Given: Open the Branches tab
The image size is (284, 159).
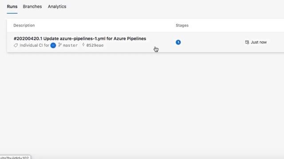Looking at the screenshot, I should click(x=32, y=7).
